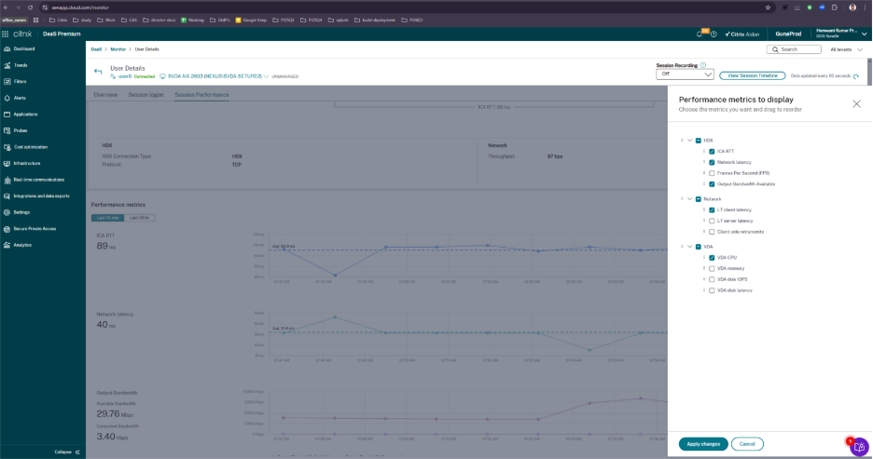Viewport: 873px width, 459px height.
Task: Check the VDA memory checkbox
Action: click(712, 268)
